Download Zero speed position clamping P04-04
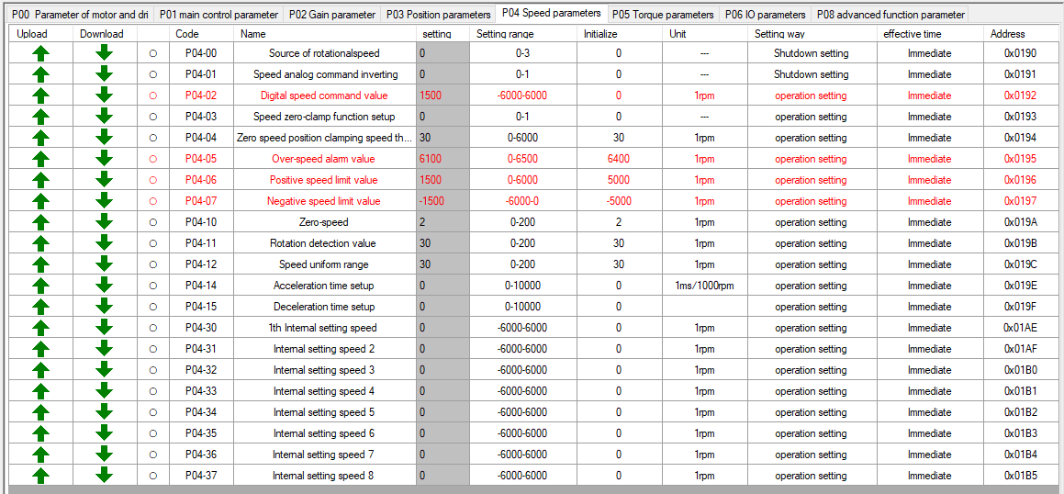The width and height of the screenshot is (1064, 494). click(104, 138)
